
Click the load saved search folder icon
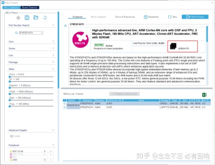tap(36, 18)
